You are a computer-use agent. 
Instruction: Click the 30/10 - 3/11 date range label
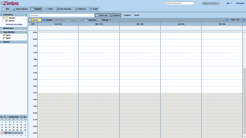[x=235, y=20]
